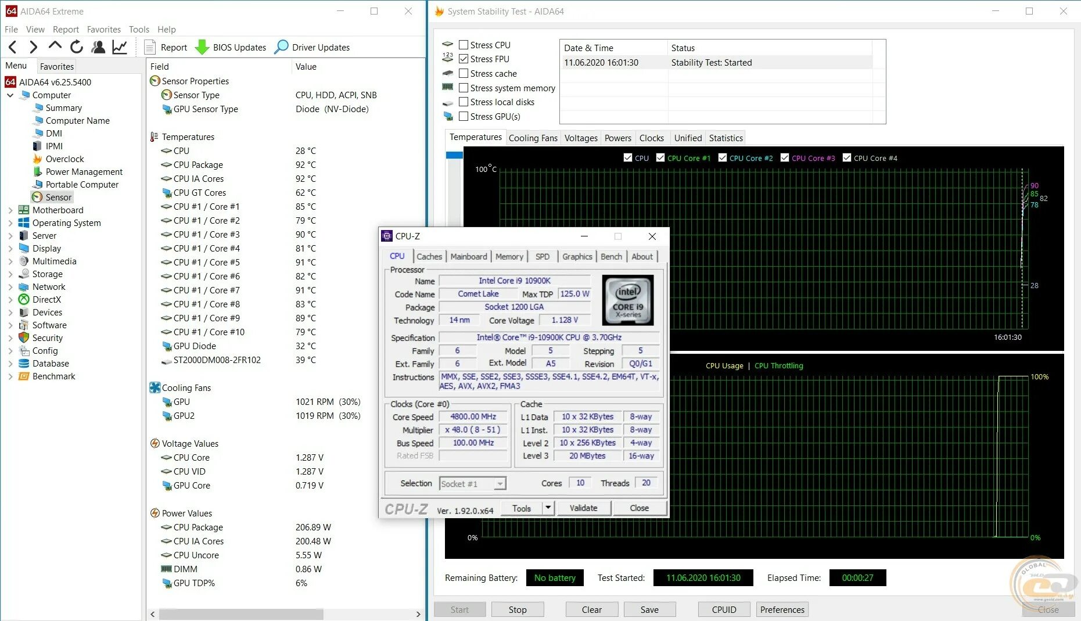This screenshot has width=1081, height=621.
Task: Switch to the Mainboard tab in CPU-Z
Action: click(469, 256)
